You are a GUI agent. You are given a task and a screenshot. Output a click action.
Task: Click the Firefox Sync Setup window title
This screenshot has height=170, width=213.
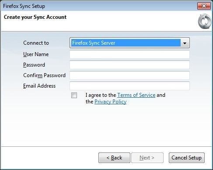click(x=24, y=6)
